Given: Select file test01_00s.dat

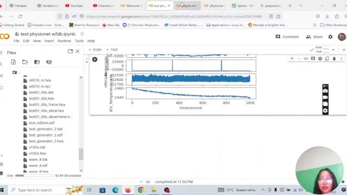Looking at the screenshot, I should pos(41,93).
